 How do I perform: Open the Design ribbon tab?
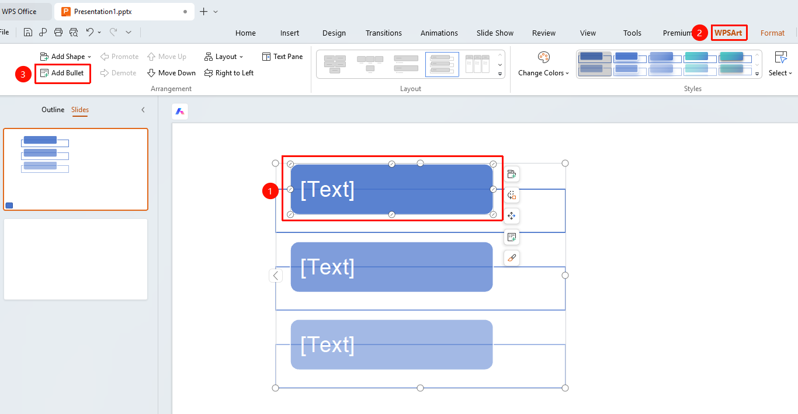pos(334,33)
